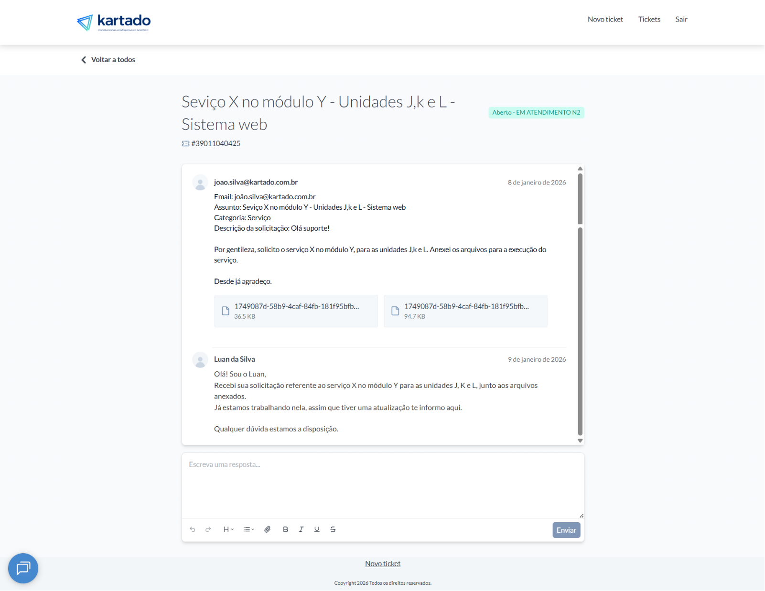This screenshot has height=591, width=765.
Task: Open Novo ticket in top navigation
Action: [x=605, y=20]
